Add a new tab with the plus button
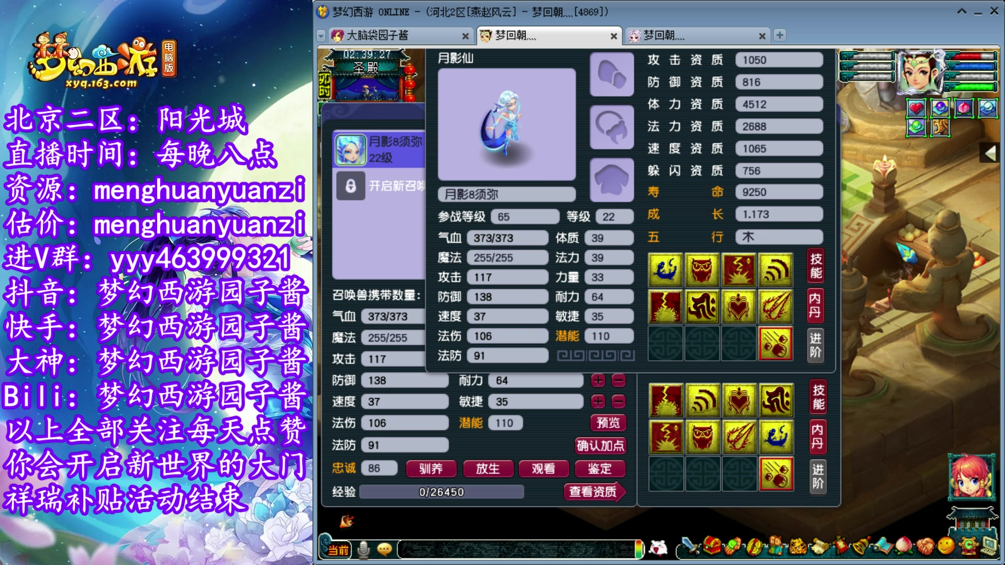 [779, 35]
